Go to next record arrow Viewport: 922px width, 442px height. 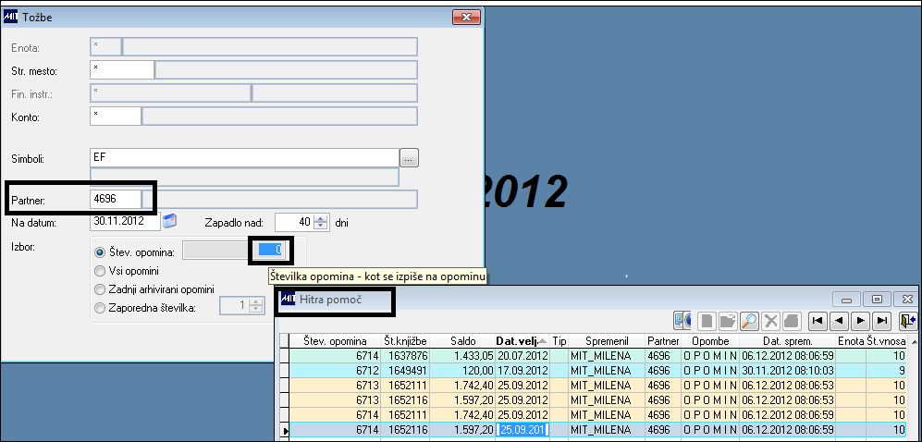pyautogui.click(x=860, y=320)
